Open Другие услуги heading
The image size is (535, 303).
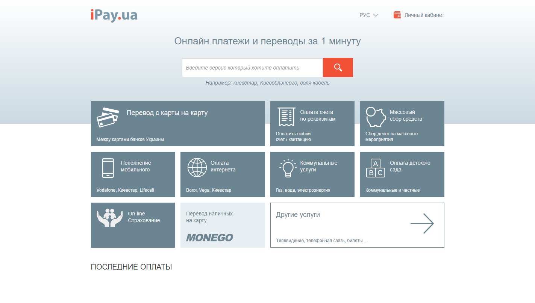298,215
